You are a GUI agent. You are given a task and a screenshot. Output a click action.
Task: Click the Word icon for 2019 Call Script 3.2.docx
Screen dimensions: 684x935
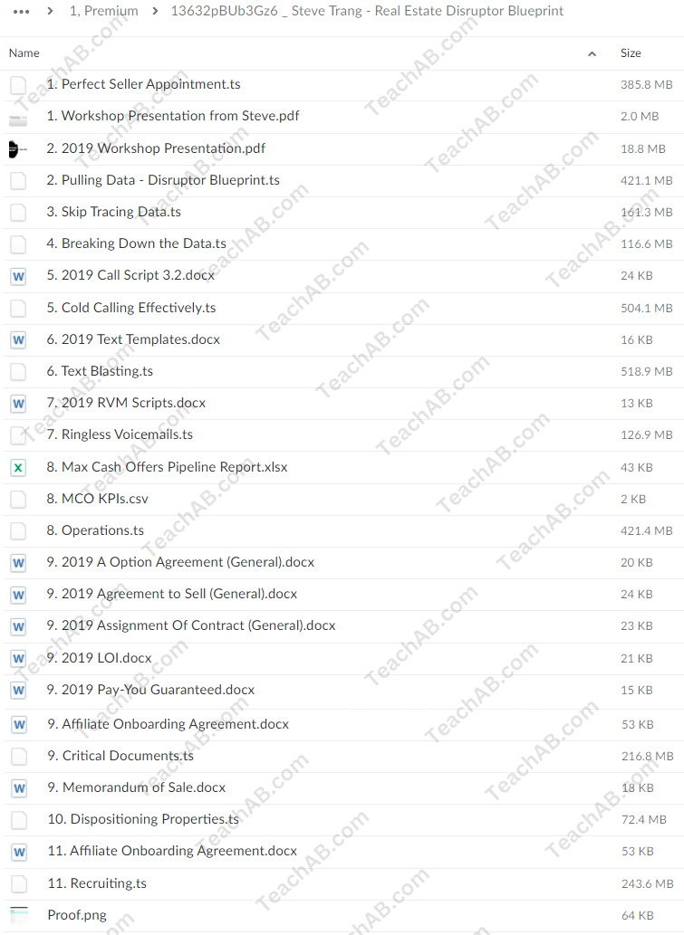tap(18, 276)
